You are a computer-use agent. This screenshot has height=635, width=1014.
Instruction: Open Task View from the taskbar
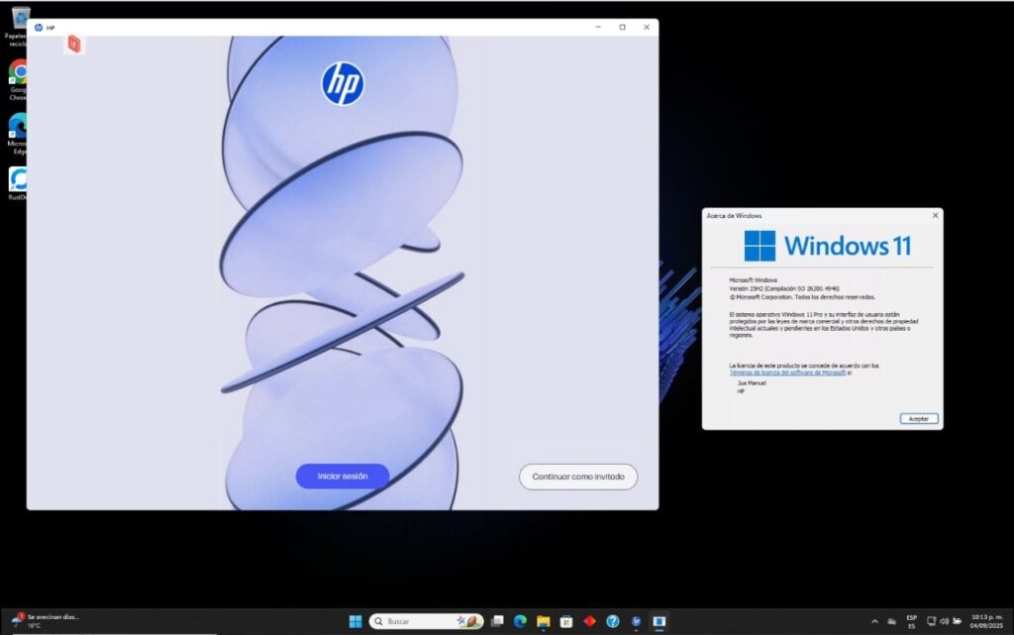click(x=498, y=621)
